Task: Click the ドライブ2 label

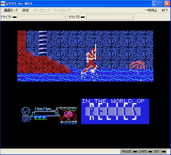Action: pyautogui.click(x=74, y=17)
